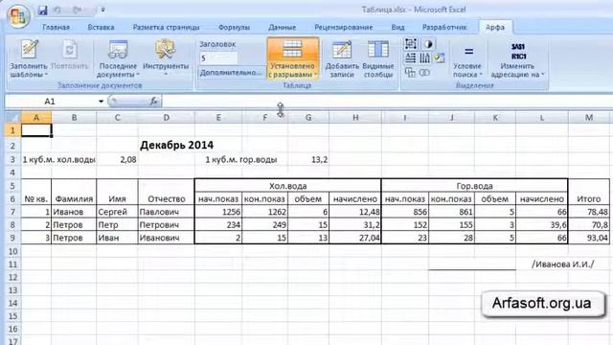Save the workbook from Quick Access toolbar
Viewport: 613px width, 345px height.
click(x=42, y=10)
